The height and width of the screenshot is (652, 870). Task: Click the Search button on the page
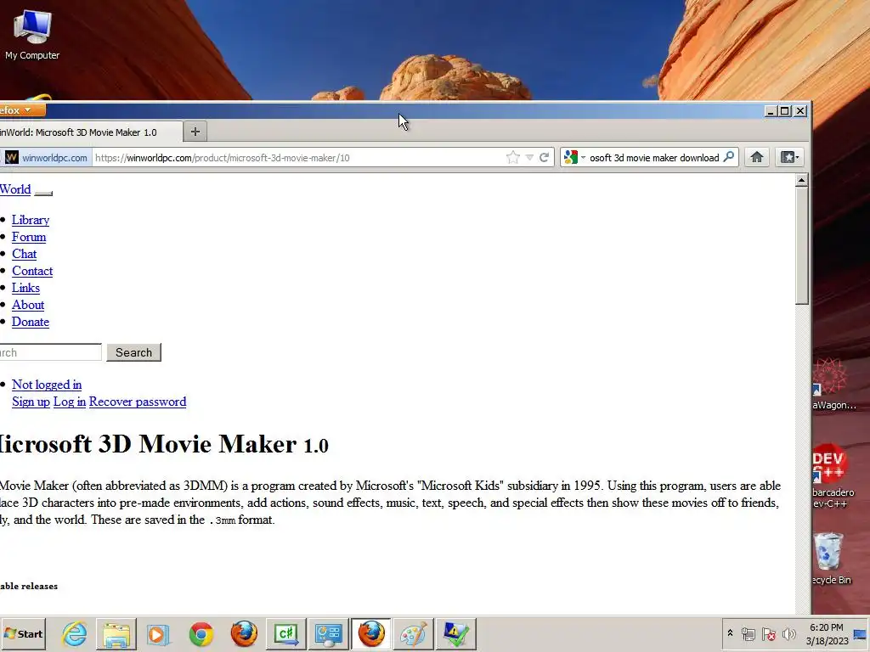click(133, 352)
